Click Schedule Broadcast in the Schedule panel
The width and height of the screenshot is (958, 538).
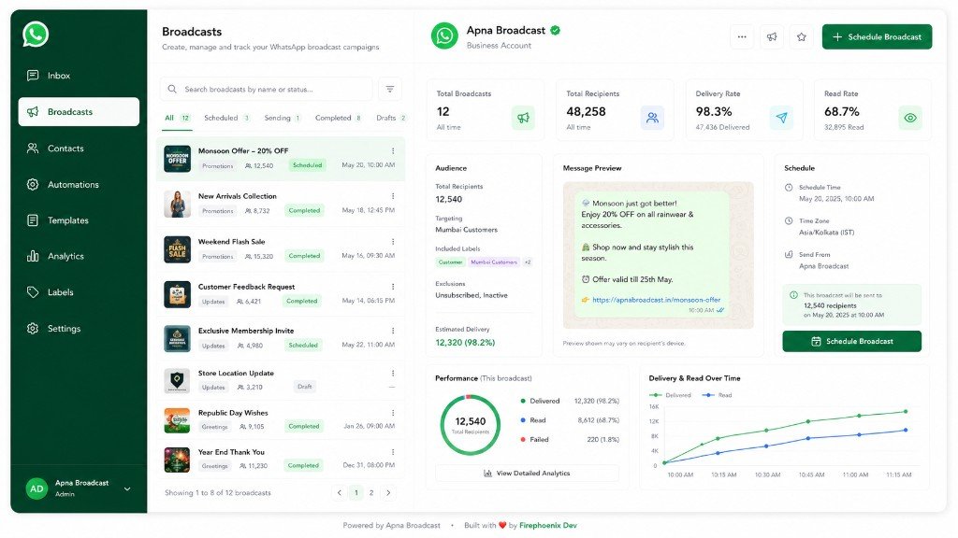pyautogui.click(x=851, y=341)
